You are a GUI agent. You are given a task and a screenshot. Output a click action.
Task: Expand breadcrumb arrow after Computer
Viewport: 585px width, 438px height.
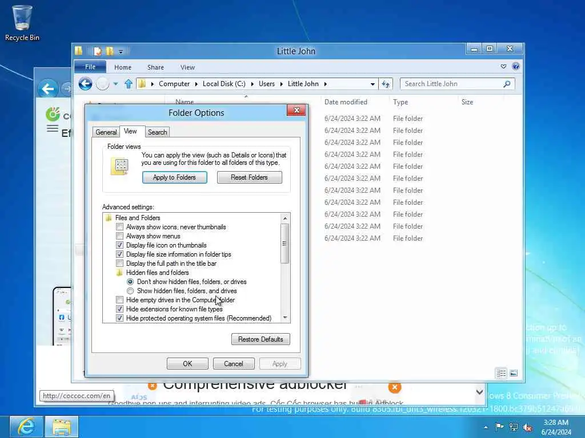tap(197, 84)
